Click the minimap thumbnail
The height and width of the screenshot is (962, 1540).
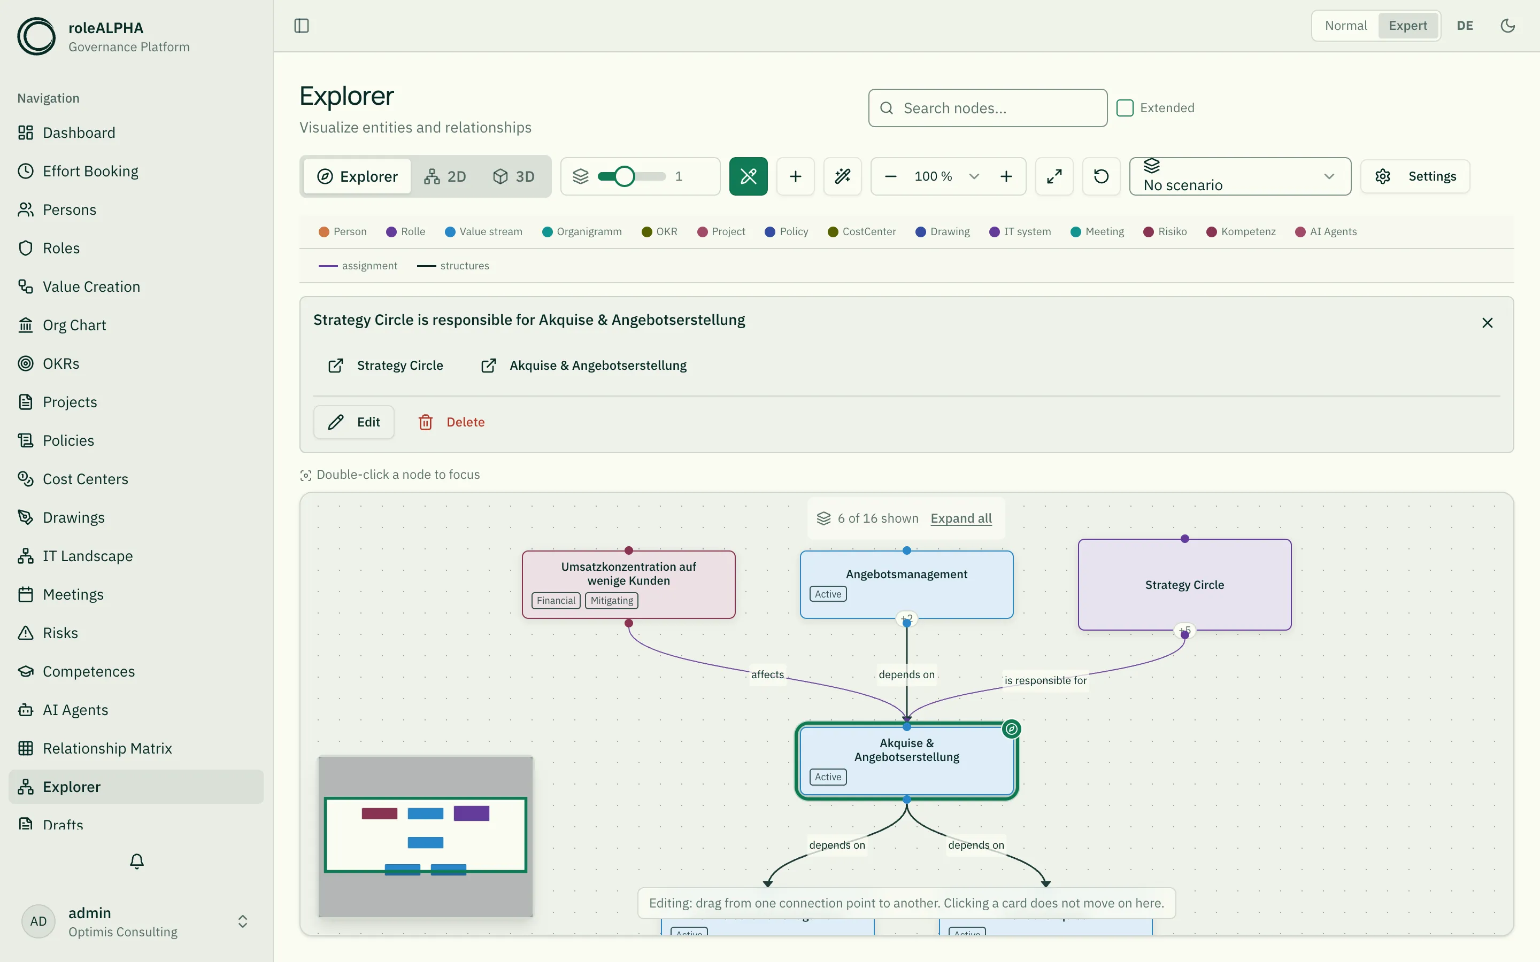pos(425,836)
